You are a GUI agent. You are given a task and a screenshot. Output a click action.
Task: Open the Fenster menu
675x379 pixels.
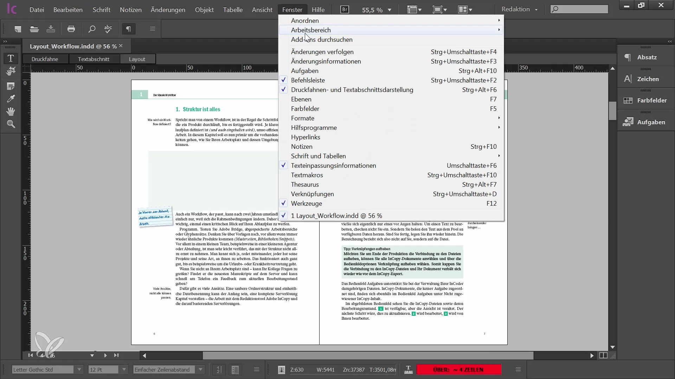point(292,9)
